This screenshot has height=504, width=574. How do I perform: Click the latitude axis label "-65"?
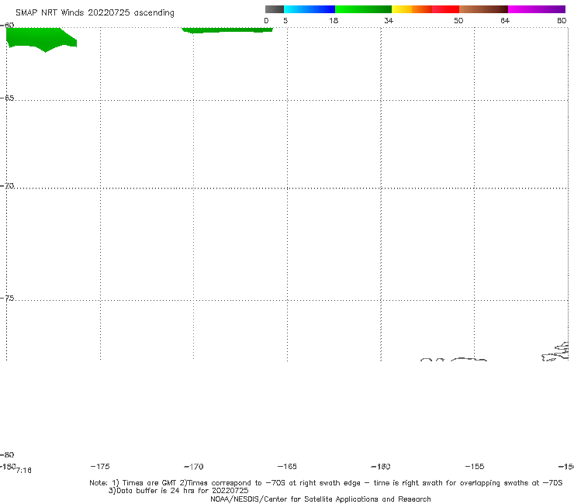coord(7,98)
